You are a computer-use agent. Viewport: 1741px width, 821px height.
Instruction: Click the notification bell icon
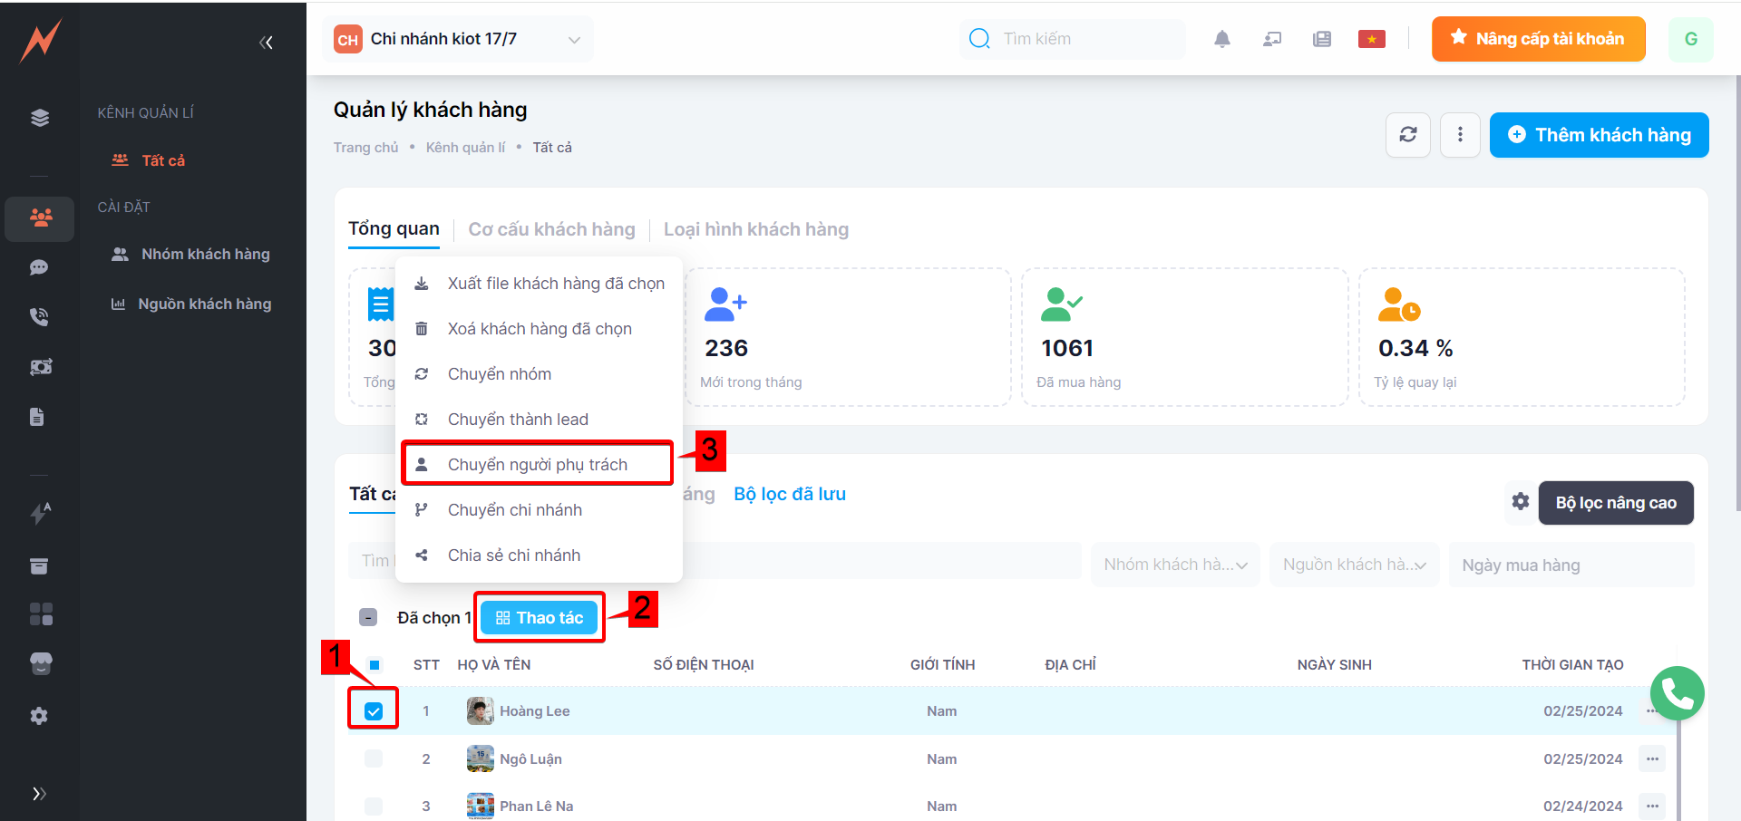pyautogui.click(x=1221, y=39)
